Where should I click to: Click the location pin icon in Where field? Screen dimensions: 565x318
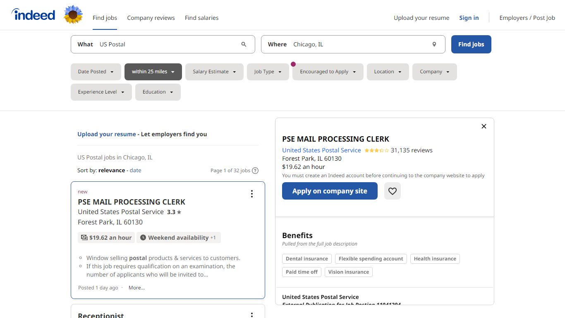click(434, 44)
